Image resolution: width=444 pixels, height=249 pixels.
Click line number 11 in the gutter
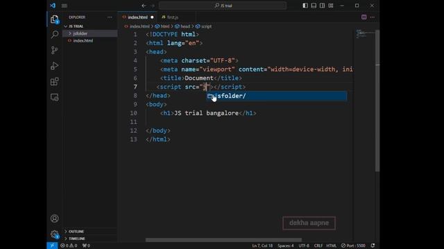pyautogui.click(x=133, y=122)
